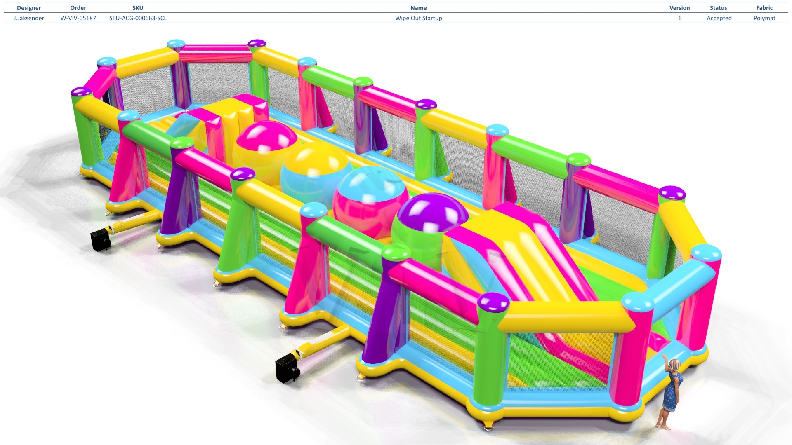Image resolution: width=792 pixels, height=445 pixels.
Task: Click the "Order" column header
Action: 78,8
